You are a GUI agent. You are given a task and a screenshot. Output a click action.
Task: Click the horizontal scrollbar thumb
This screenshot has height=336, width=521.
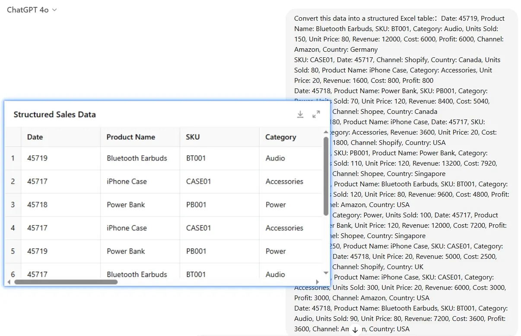coord(66,282)
